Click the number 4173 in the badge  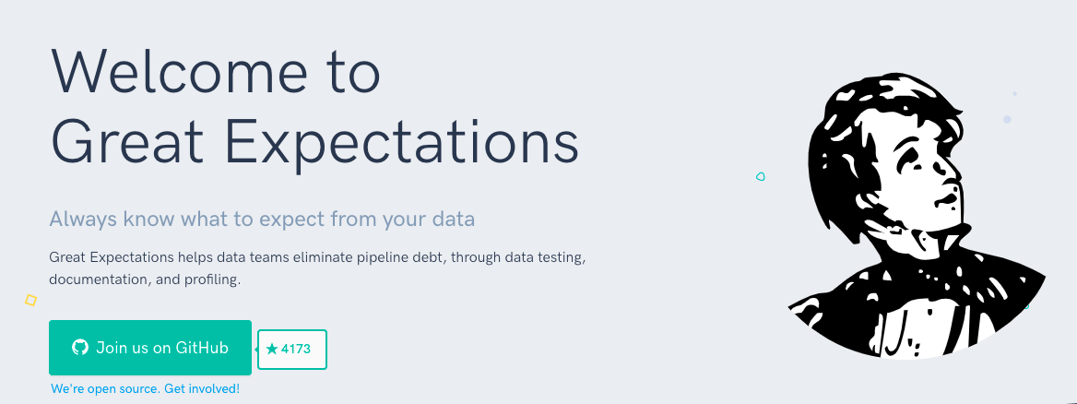click(x=296, y=350)
